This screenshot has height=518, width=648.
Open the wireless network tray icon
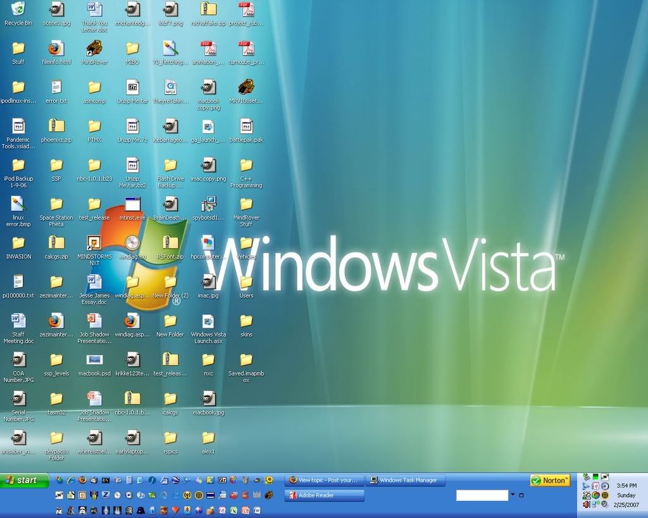point(595,504)
